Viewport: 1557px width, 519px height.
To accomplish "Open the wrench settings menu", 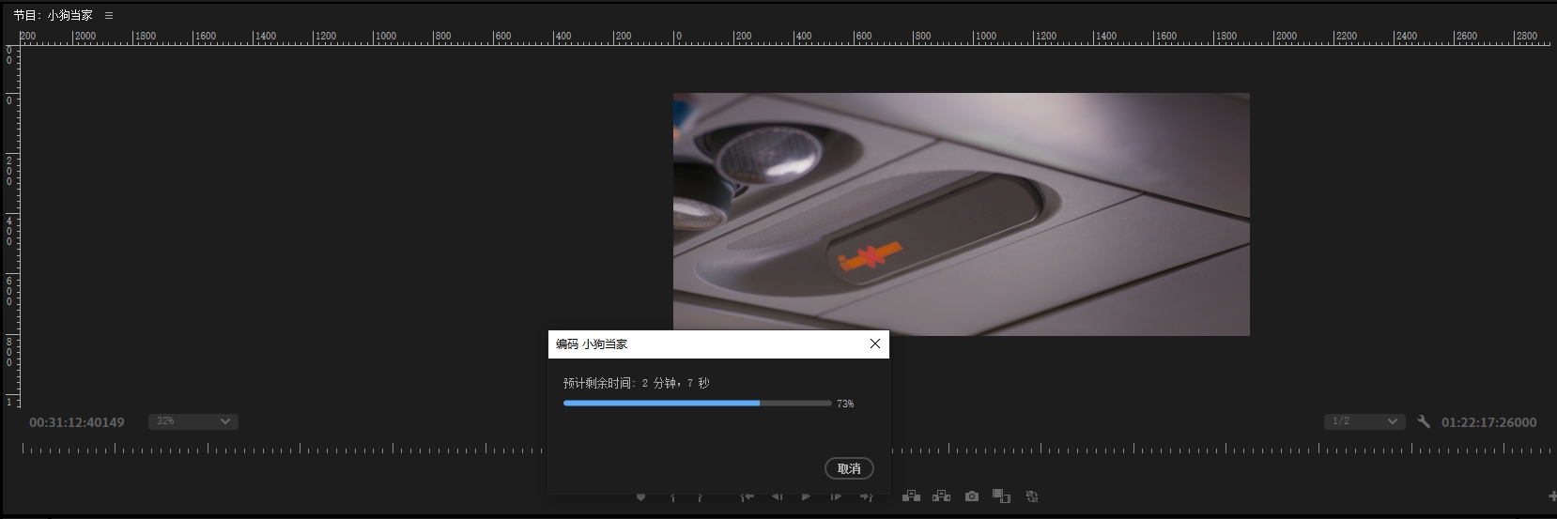I will pyautogui.click(x=1424, y=421).
